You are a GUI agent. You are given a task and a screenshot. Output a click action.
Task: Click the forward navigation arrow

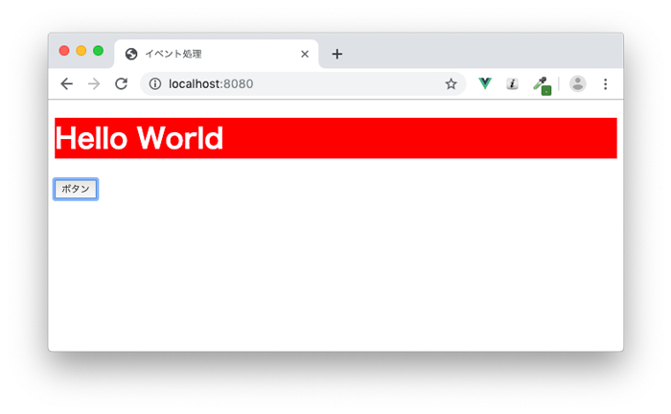point(94,83)
